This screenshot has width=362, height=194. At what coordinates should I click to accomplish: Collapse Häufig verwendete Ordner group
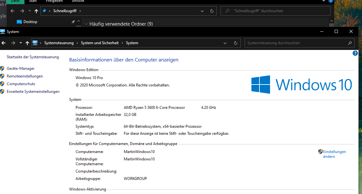(86, 24)
